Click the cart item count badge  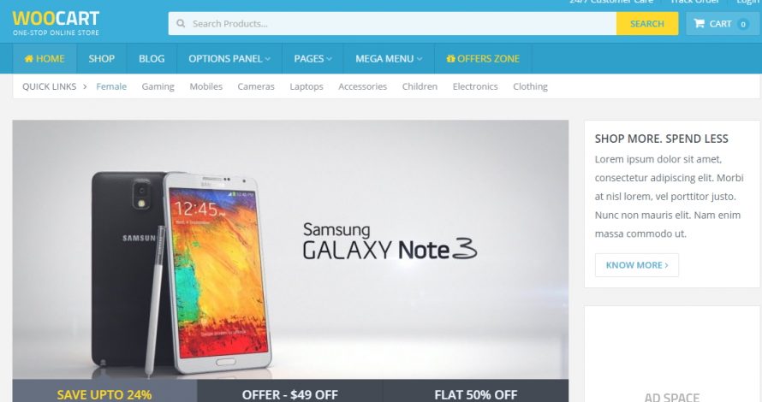pyautogui.click(x=742, y=24)
